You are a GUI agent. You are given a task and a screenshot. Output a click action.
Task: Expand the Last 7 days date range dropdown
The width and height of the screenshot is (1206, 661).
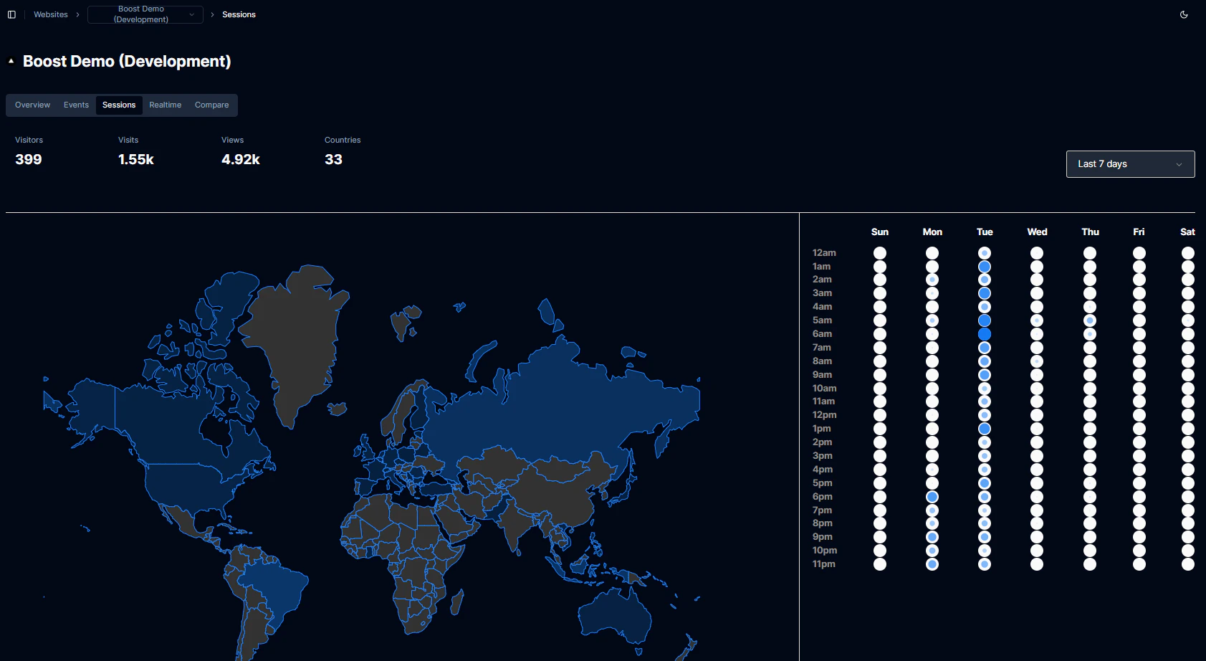(x=1130, y=164)
